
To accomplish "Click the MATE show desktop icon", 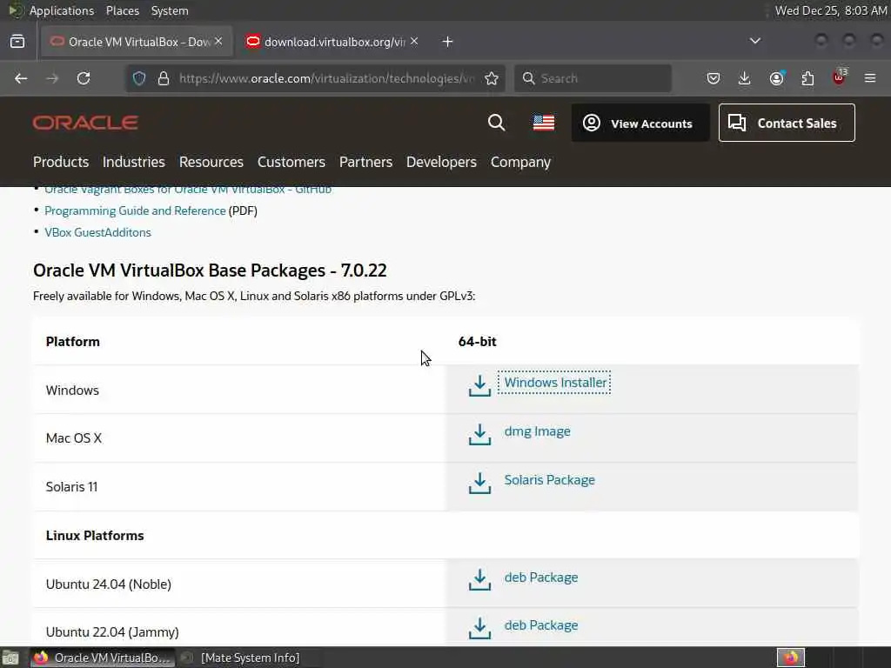I will coord(10,658).
